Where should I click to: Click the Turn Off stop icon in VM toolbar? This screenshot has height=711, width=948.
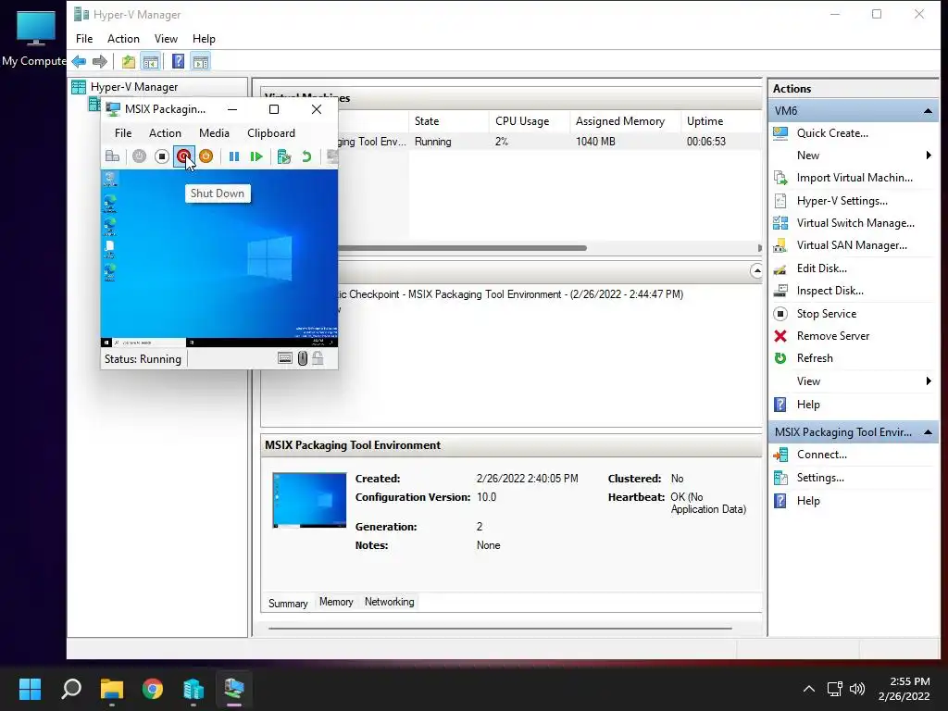(x=161, y=156)
